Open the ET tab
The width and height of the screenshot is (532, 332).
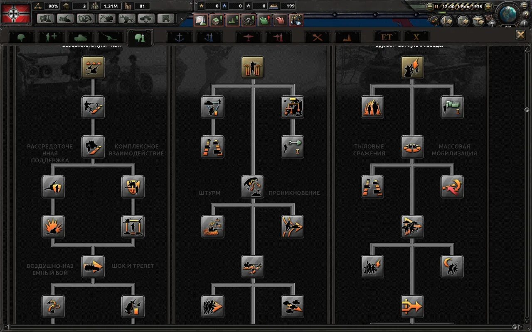pos(387,37)
